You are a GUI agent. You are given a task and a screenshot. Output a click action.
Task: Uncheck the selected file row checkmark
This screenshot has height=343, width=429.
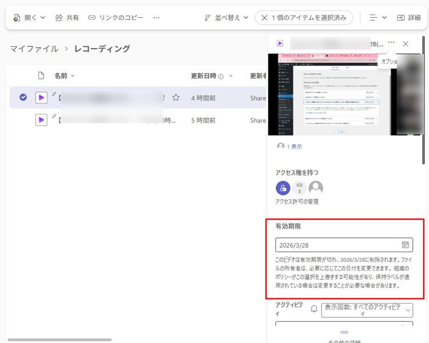tap(23, 97)
